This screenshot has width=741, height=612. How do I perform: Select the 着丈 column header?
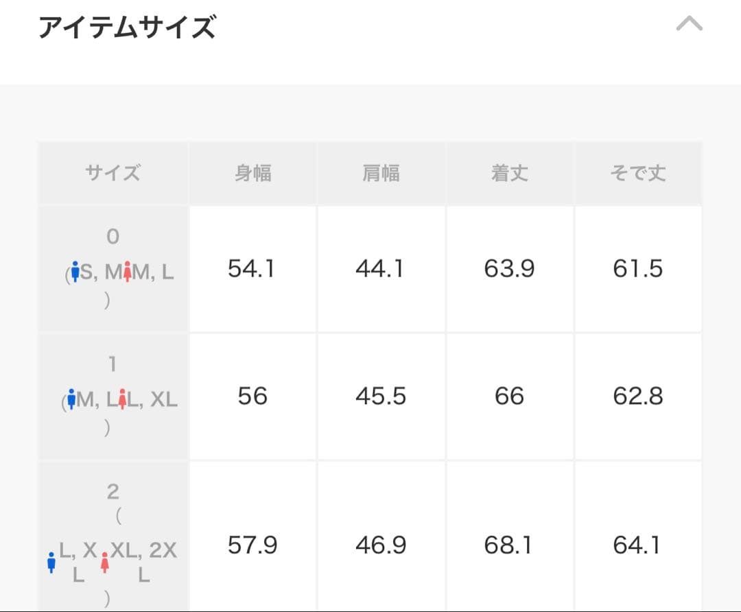[509, 173]
